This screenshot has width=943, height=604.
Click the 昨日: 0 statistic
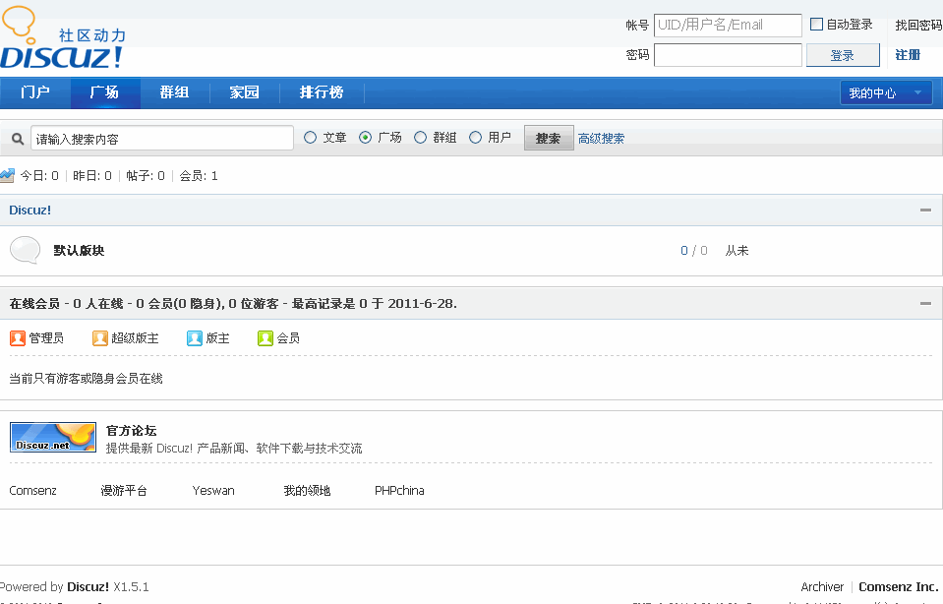(x=92, y=176)
